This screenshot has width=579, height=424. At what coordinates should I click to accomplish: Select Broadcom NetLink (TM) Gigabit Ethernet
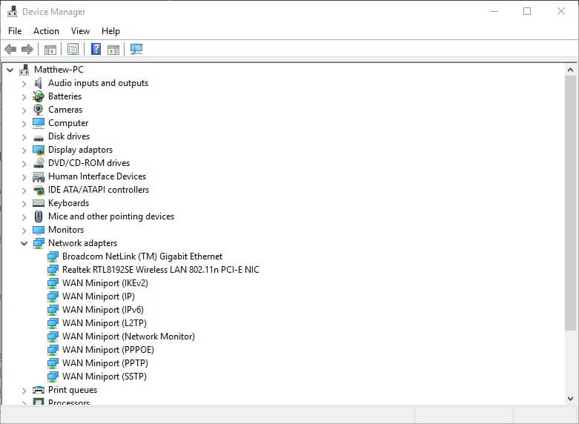142,256
